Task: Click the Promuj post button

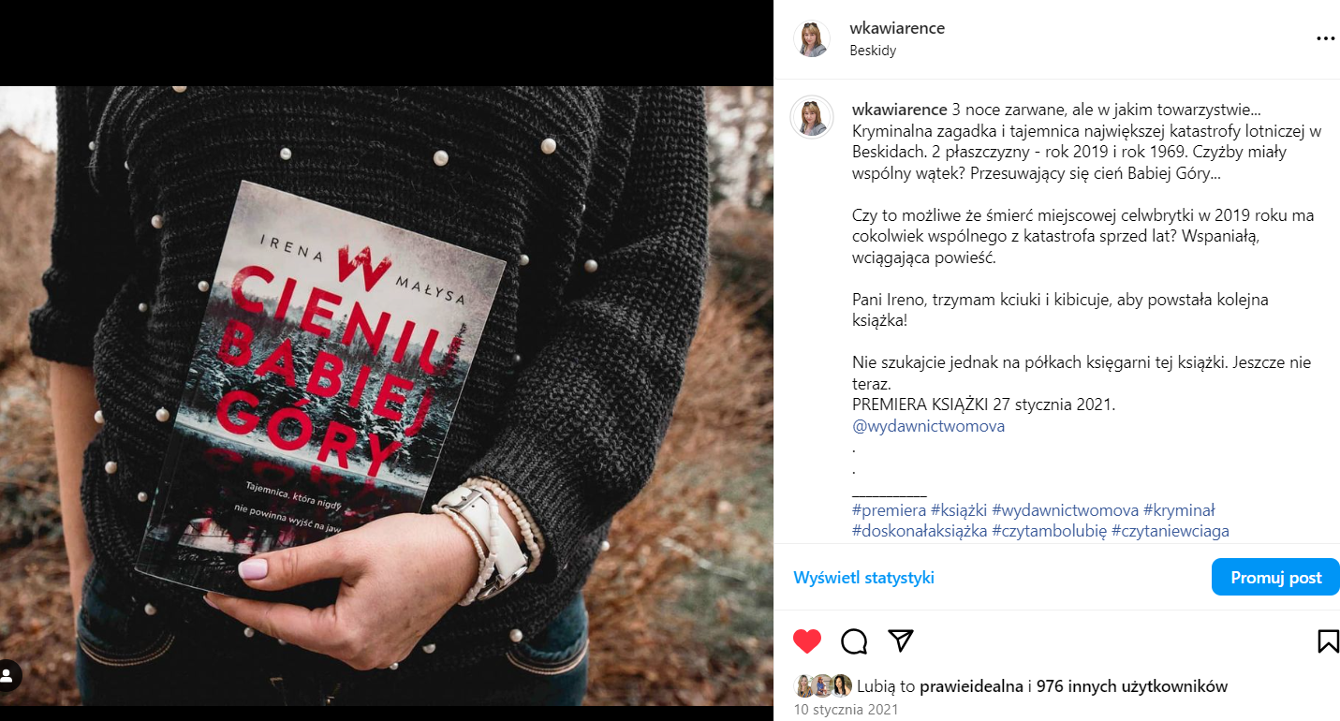Action: pos(1275,577)
